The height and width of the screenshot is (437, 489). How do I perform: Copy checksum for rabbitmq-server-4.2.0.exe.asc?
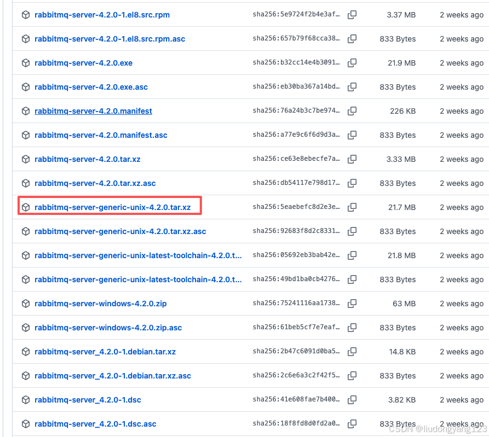click(352, 86)
